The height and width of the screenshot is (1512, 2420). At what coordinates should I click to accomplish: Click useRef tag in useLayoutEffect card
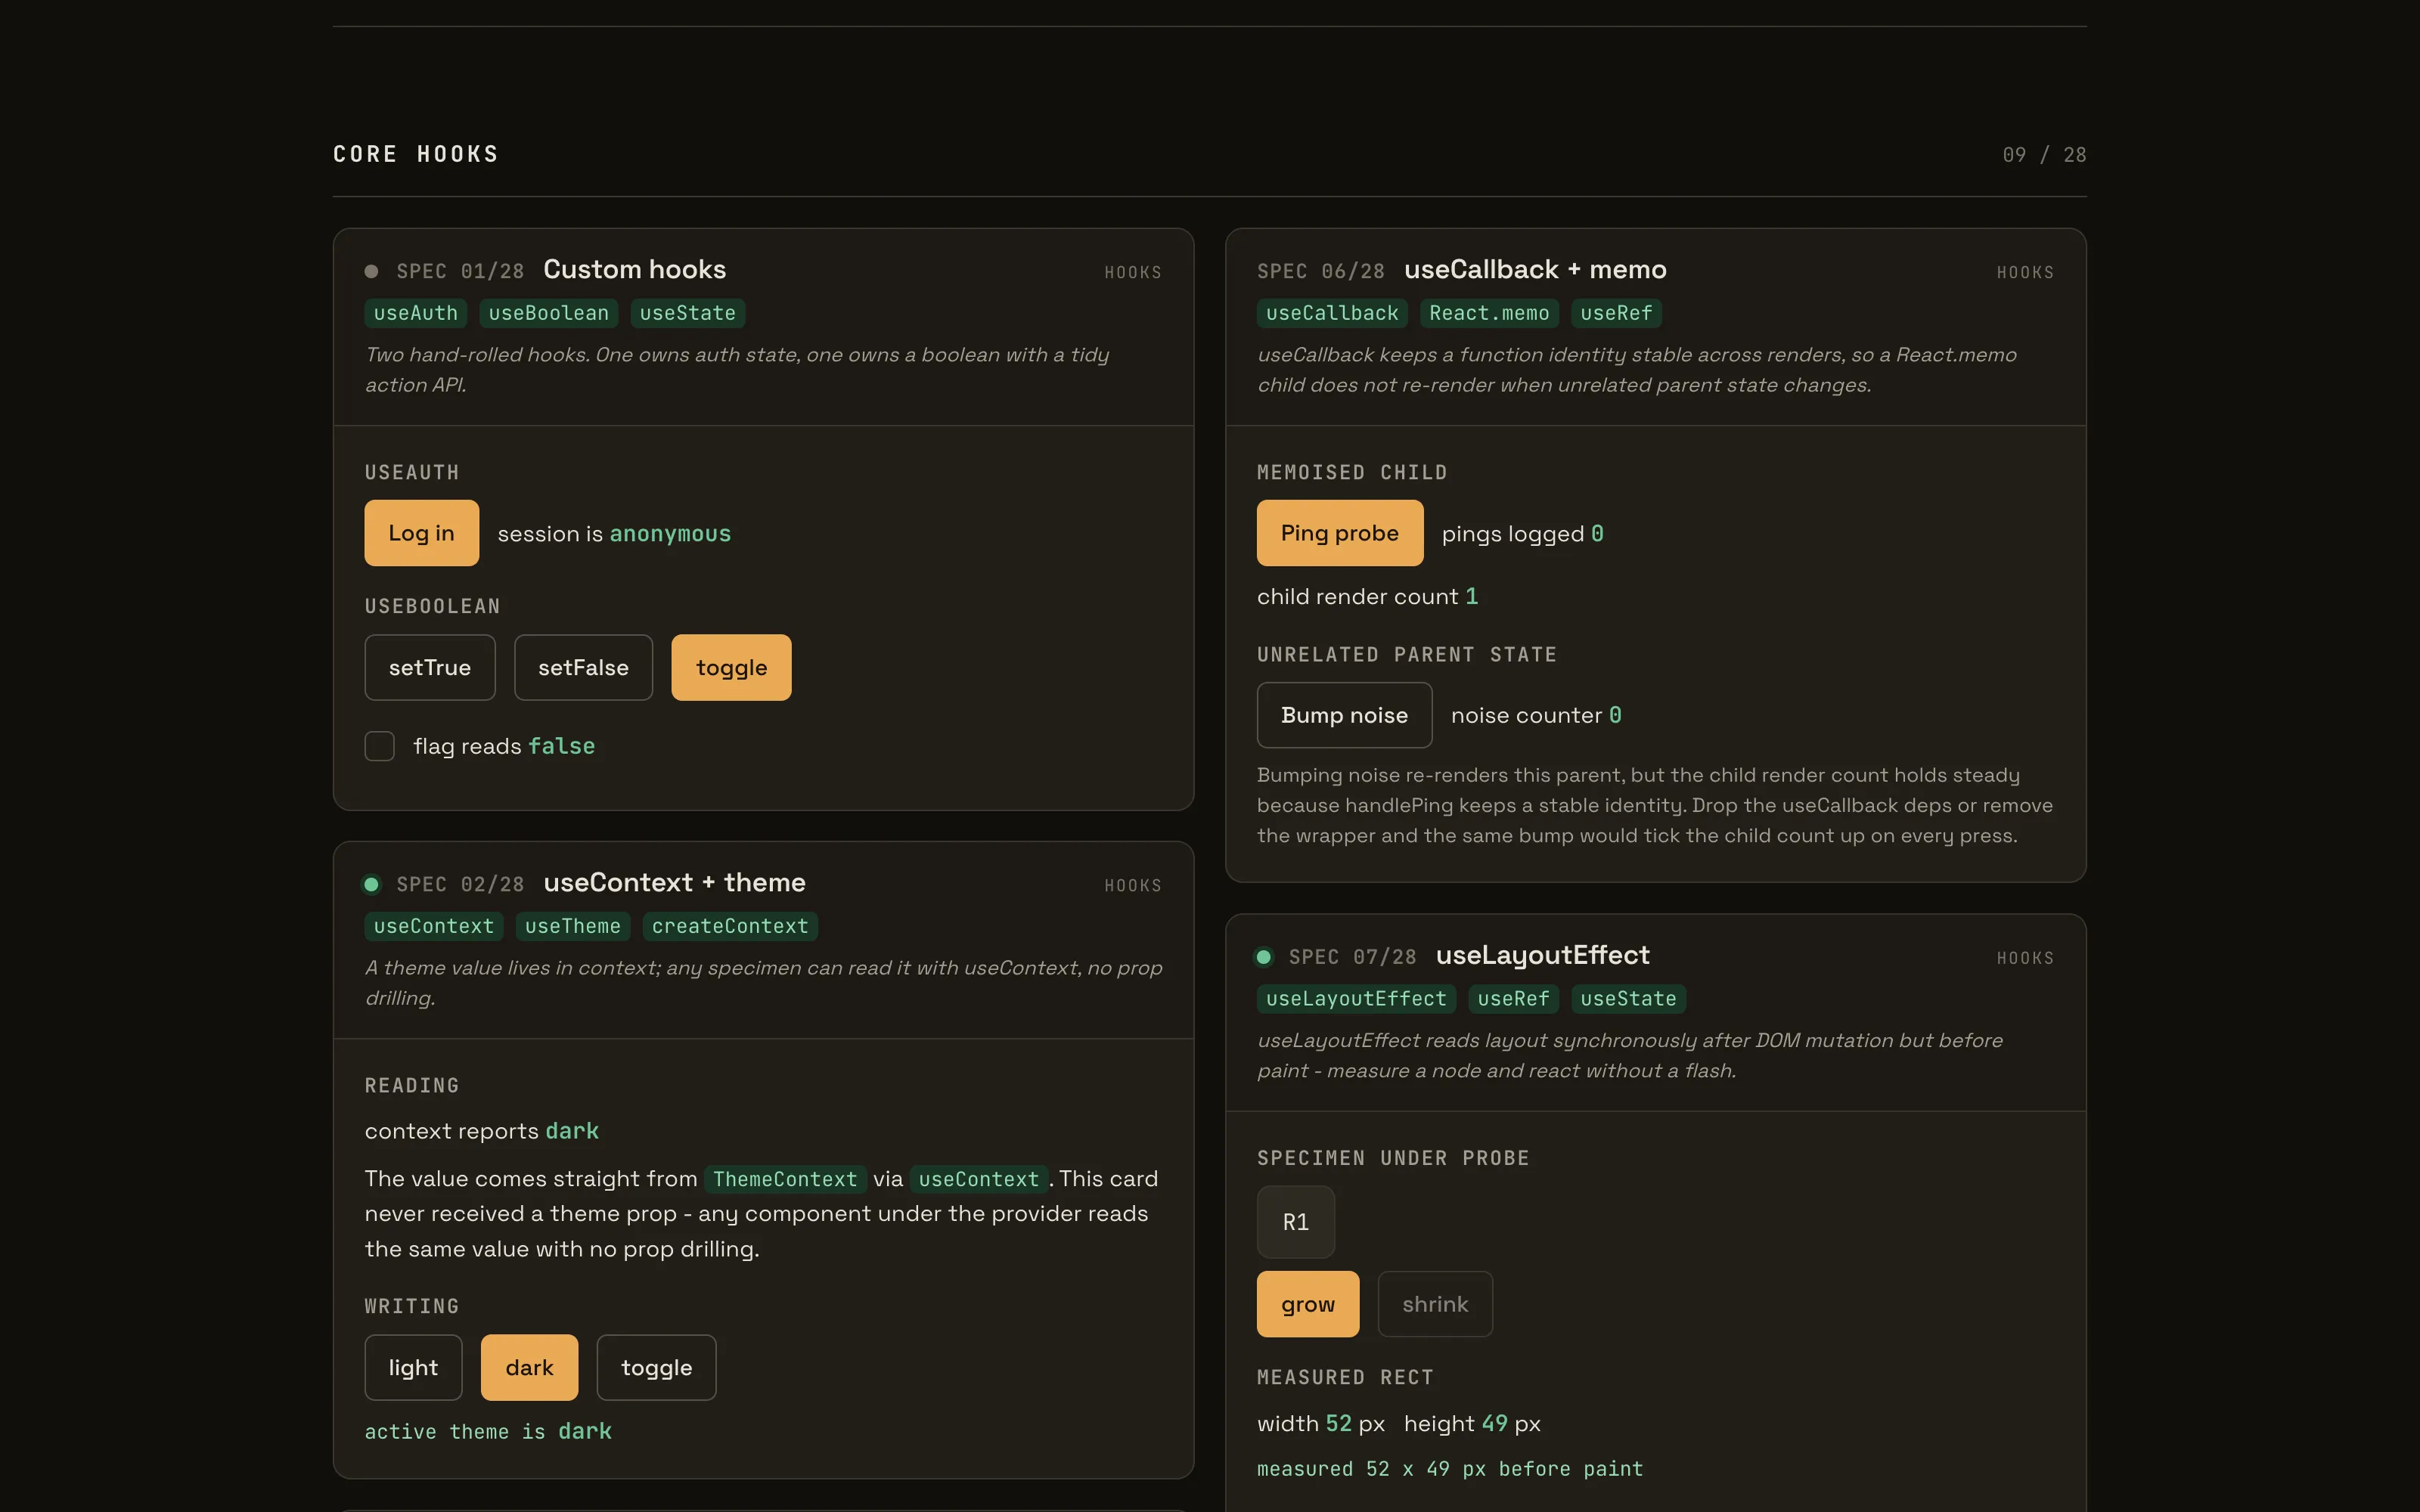pos(1513,999)
